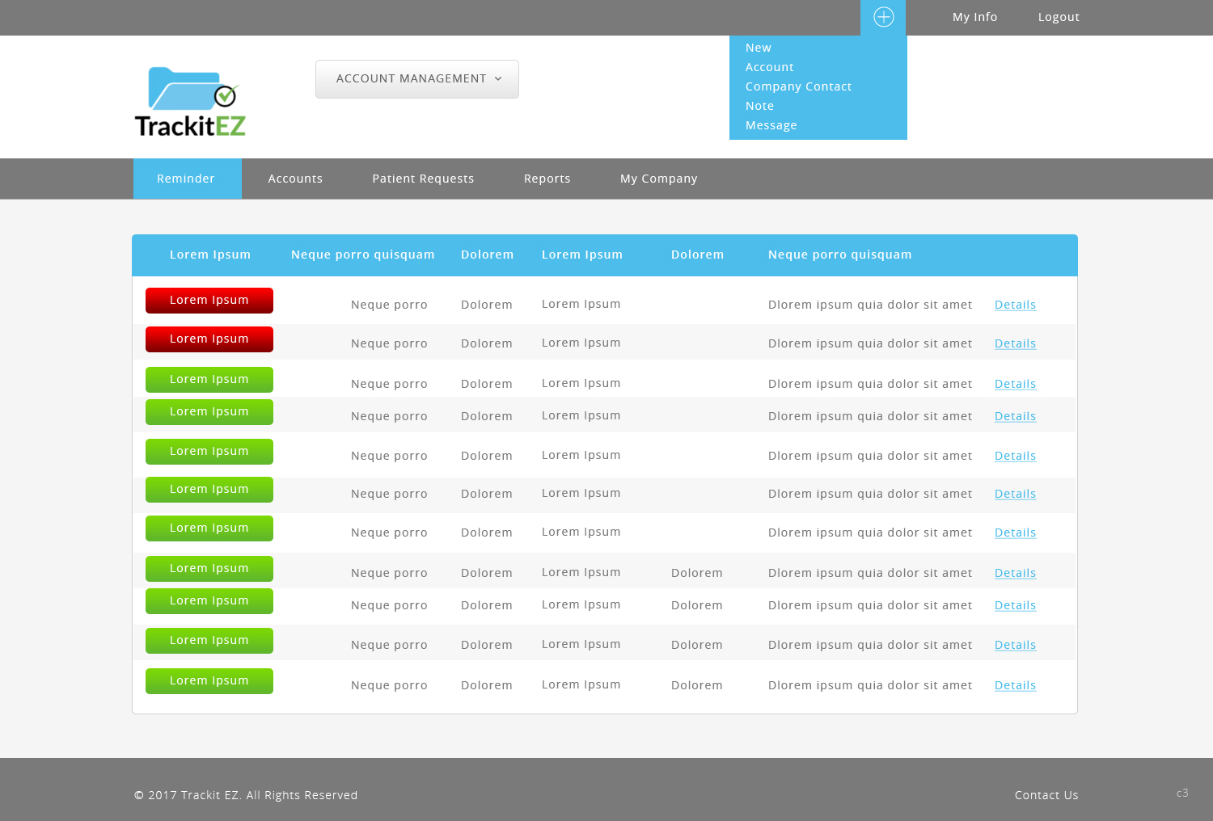Click the first Lorem Ipsum column header
The height and width of the screenshot is (821, 1213).
[210, 255]
